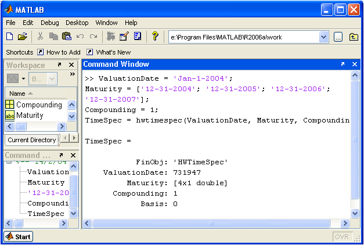Click Command Window scroll left arrow
The height and width of the screenshot is (245, 364).
coord(87,224)
